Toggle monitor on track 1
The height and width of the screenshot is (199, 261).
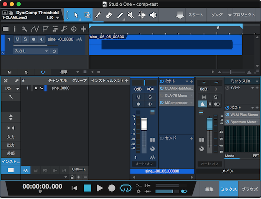(x=42, y=39)
